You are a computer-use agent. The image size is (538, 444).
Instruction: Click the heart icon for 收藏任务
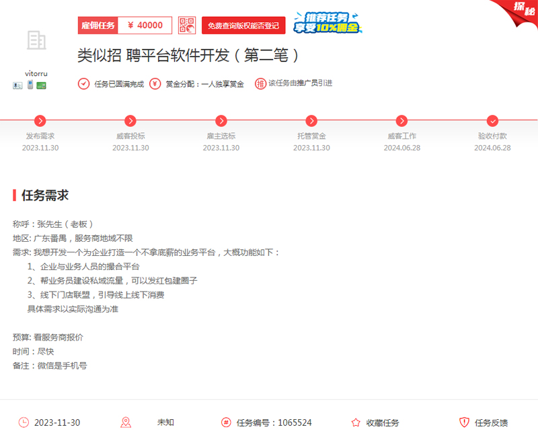click(354, 423)
